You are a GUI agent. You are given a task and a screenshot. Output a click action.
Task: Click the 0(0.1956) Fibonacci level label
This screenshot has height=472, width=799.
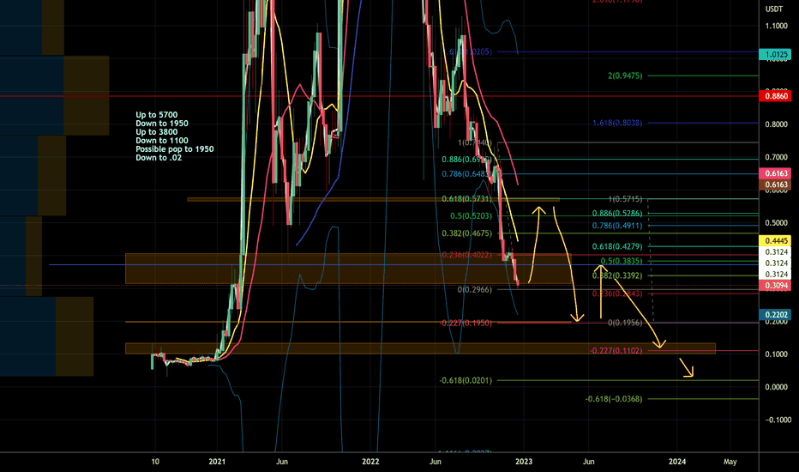click(625, 323)
